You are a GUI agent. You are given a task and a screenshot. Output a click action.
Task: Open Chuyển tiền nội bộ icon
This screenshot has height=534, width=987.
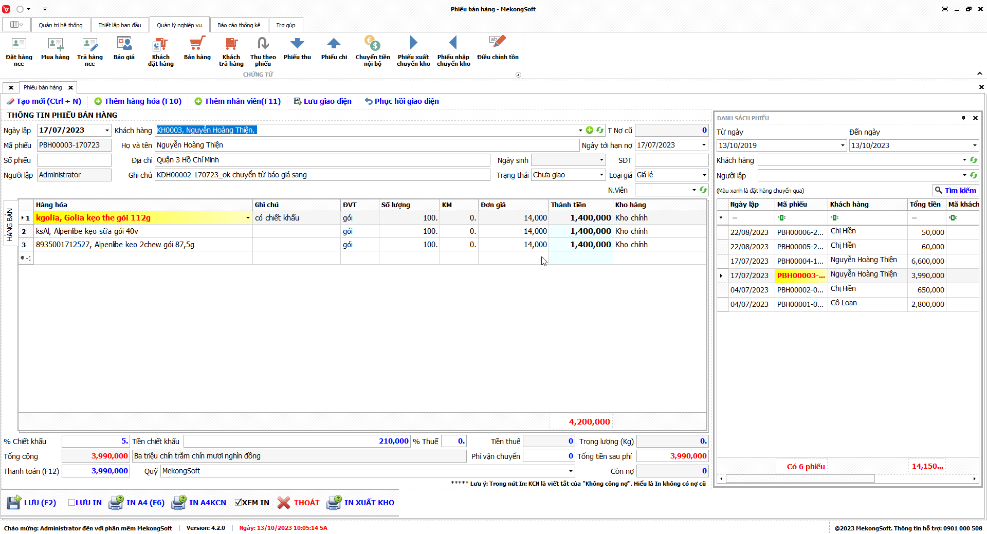pyautogui.click(x=373, y=50)
